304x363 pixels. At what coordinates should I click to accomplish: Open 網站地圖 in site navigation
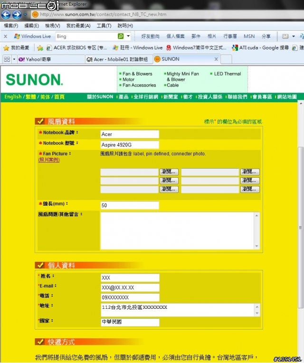tap(287, 97)
